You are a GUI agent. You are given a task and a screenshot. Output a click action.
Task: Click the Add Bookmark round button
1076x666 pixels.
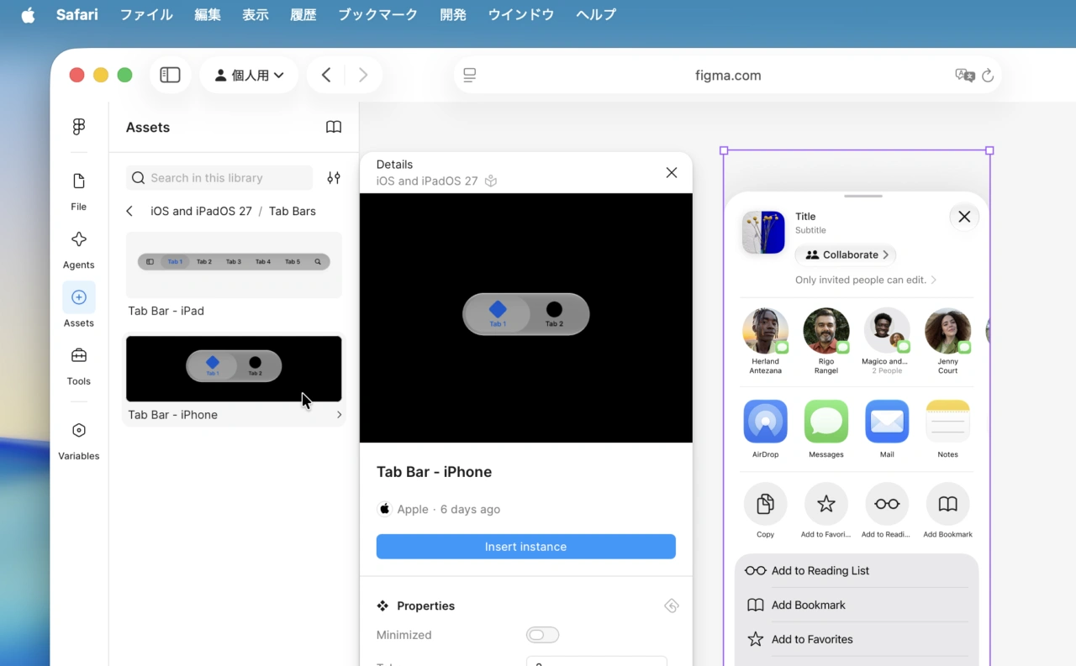947,504
